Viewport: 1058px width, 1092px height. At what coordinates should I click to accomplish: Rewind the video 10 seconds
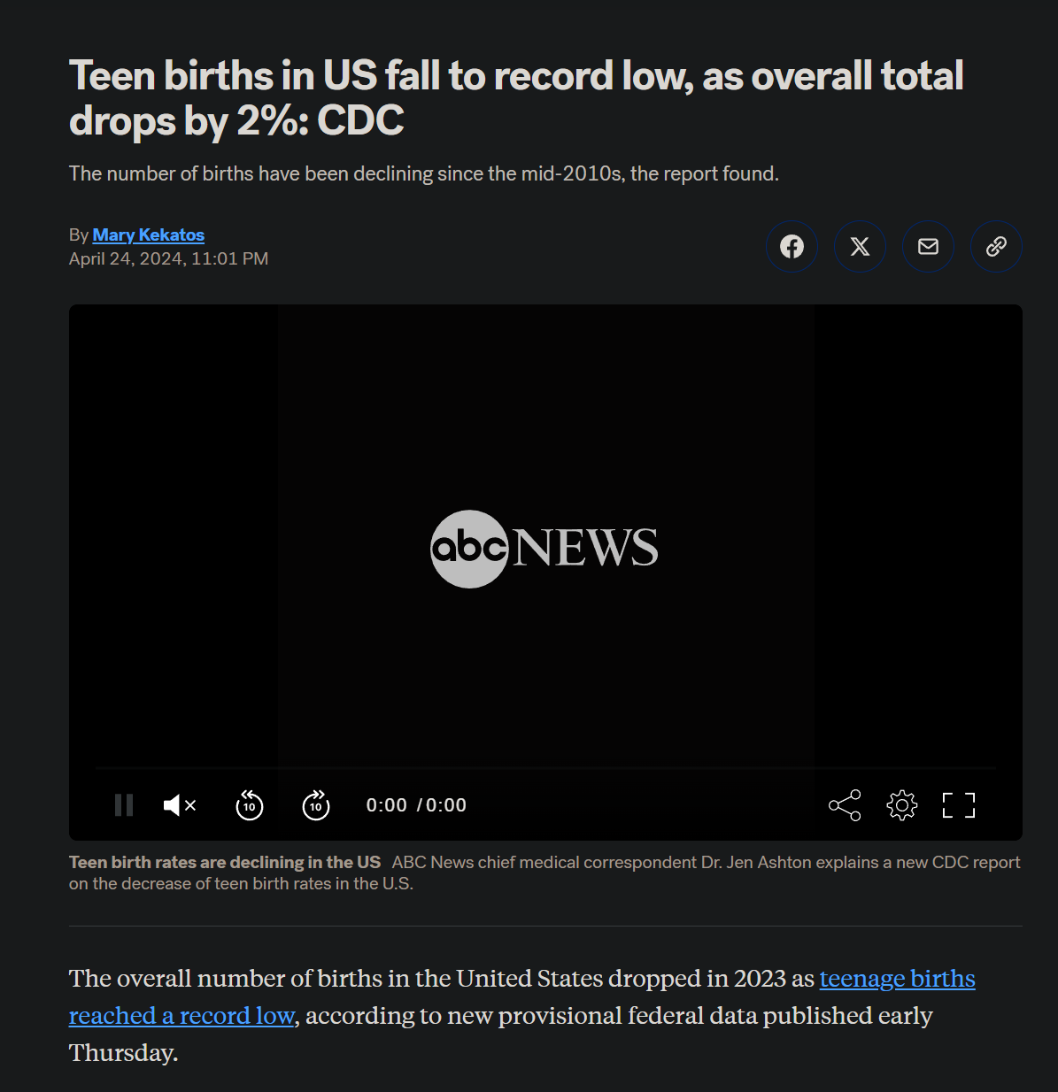(x=250, y=805)
